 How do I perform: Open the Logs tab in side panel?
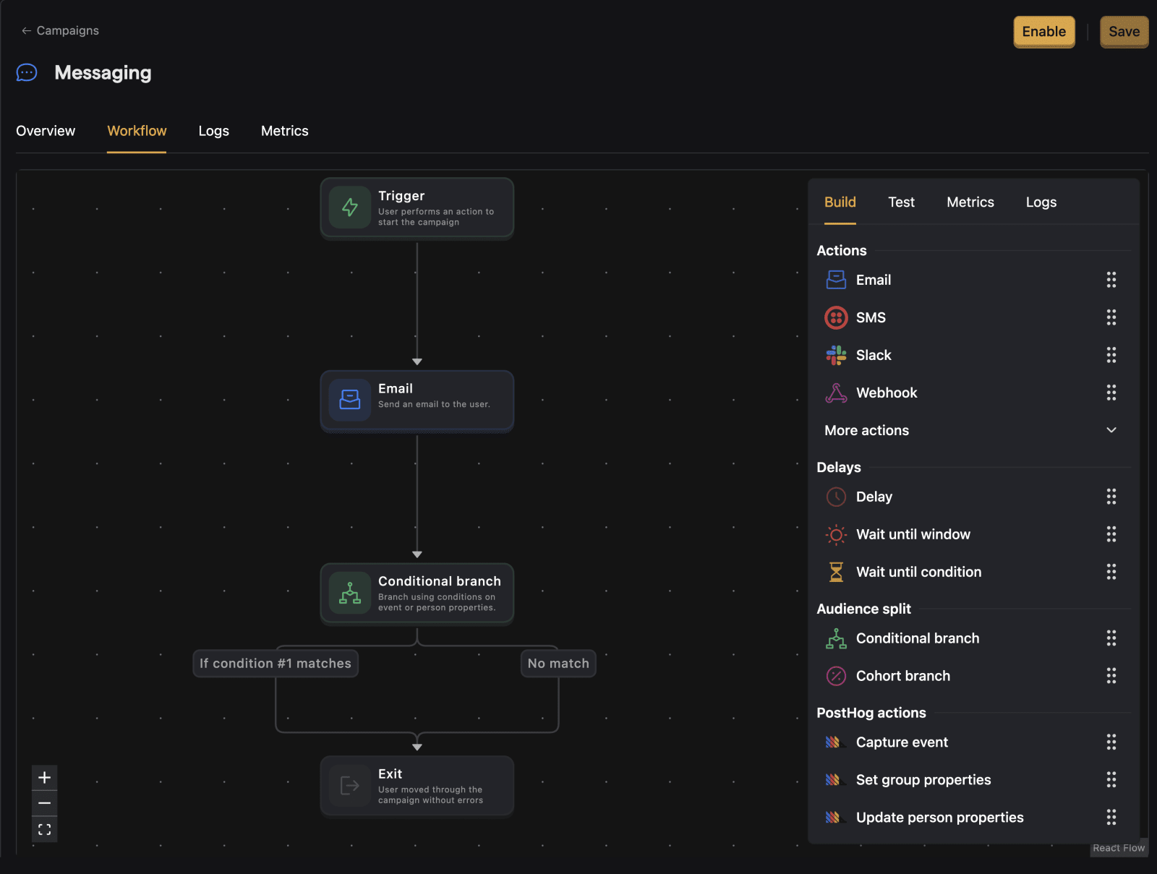(x=1041, y=202)
